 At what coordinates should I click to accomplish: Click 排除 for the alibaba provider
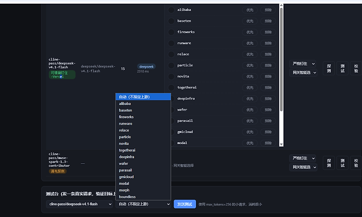tap(268, 10)
